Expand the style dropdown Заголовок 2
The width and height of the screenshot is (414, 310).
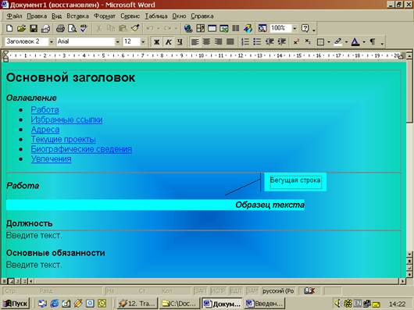(52, 41)
